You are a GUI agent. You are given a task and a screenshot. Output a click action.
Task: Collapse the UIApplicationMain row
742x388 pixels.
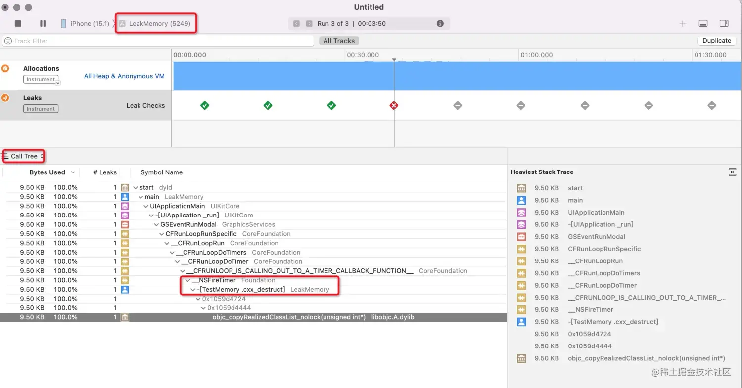point(146,206)
